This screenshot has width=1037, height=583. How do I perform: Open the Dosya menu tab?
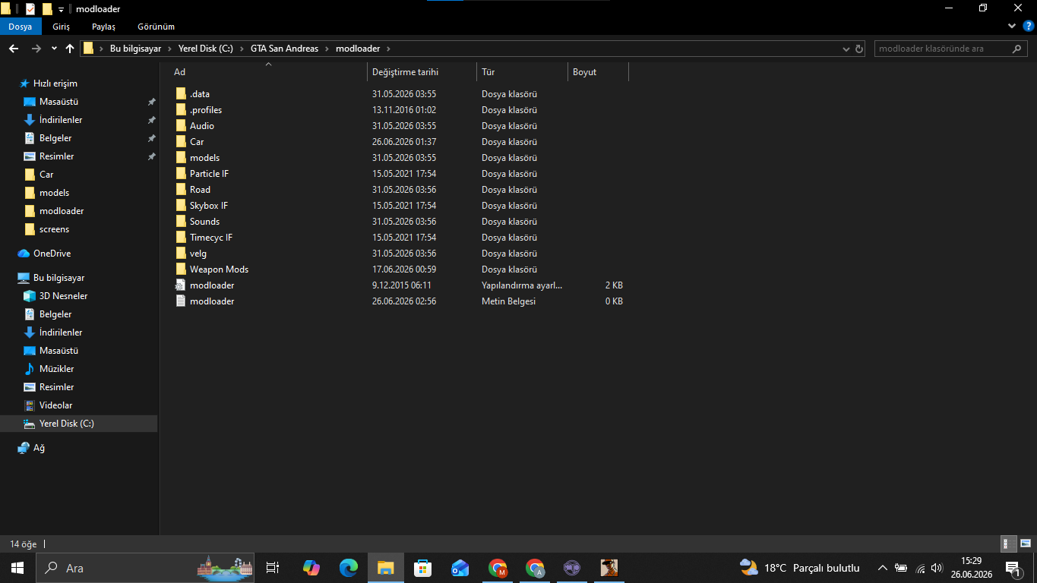coord(21,27)
